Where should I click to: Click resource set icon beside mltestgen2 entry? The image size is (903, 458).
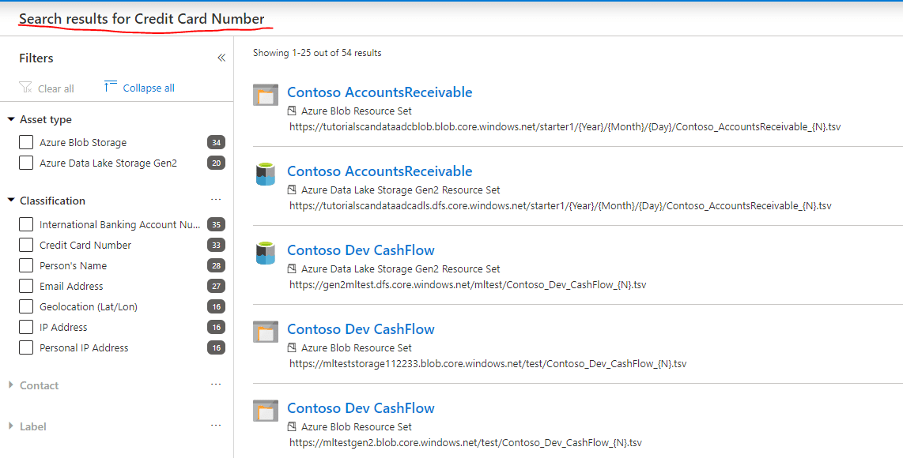tap(292, 426)
